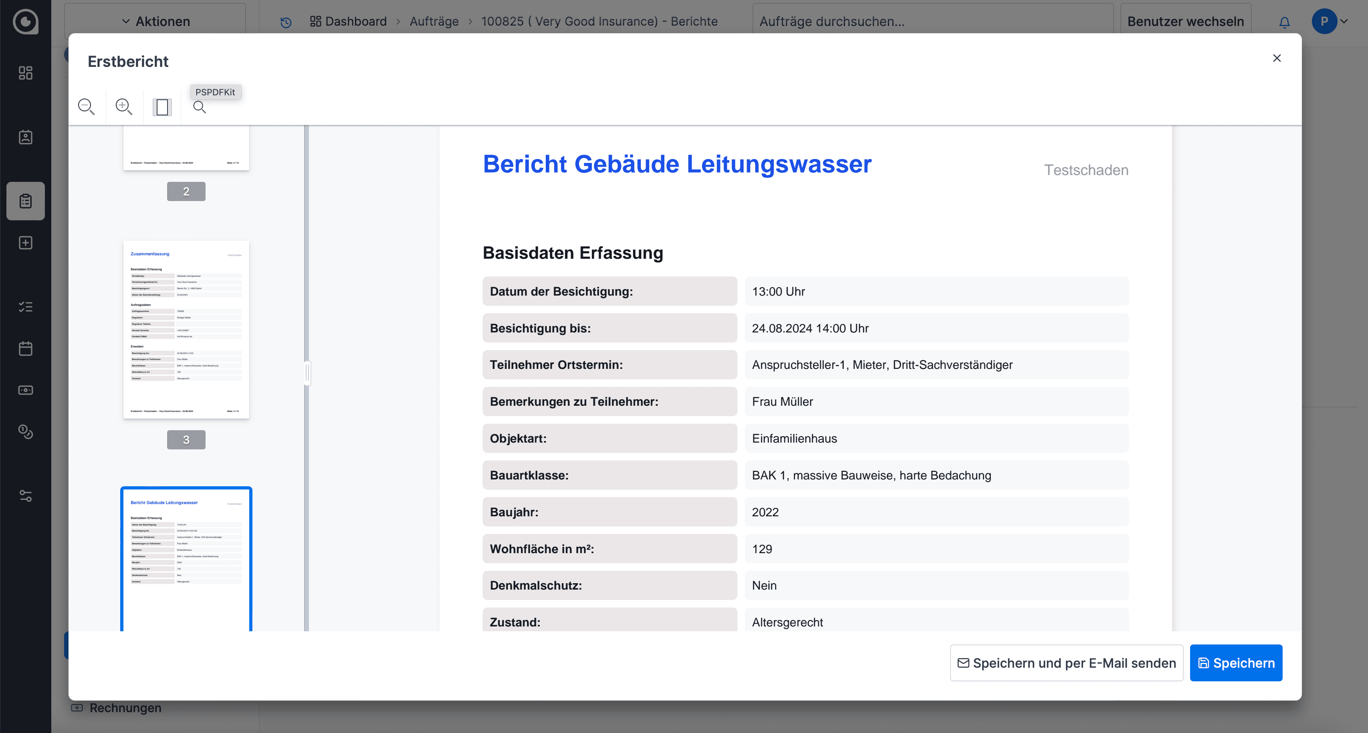
Task: Click the Benutzer wechseln button
Action: coord(1185,21)
